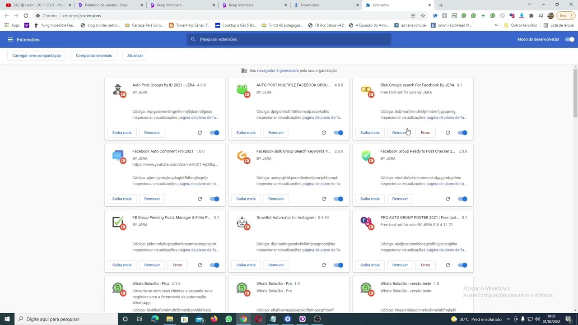
Task: Reload Facebook Group Ready to Post Checker
Action: click(x=447, y=199)
